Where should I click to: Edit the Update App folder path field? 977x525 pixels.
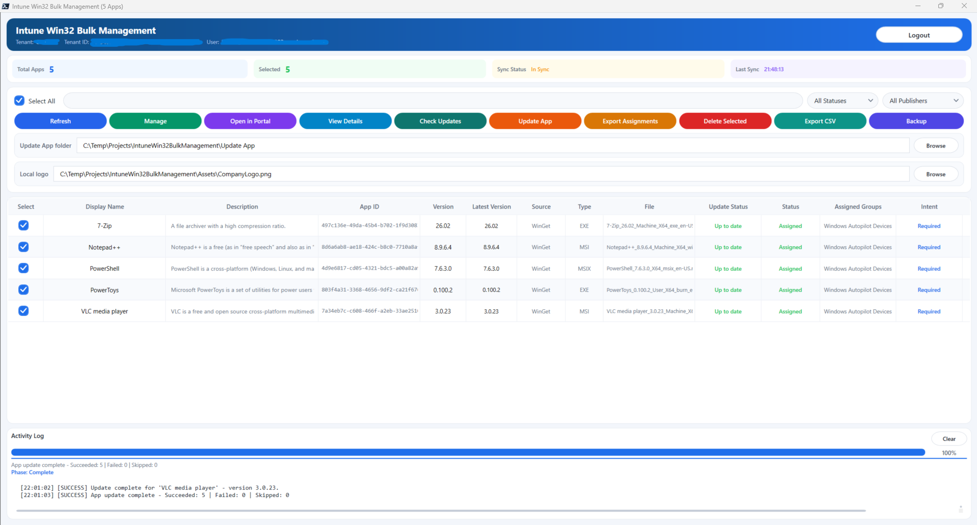[x=493, y=145]
